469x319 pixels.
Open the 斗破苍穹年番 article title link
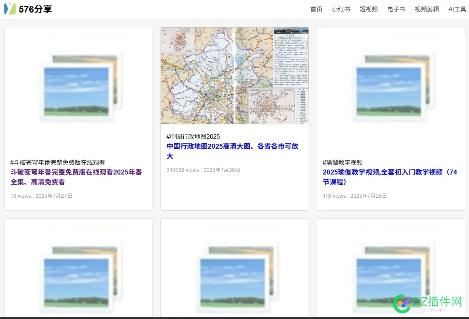click(76, 177)
